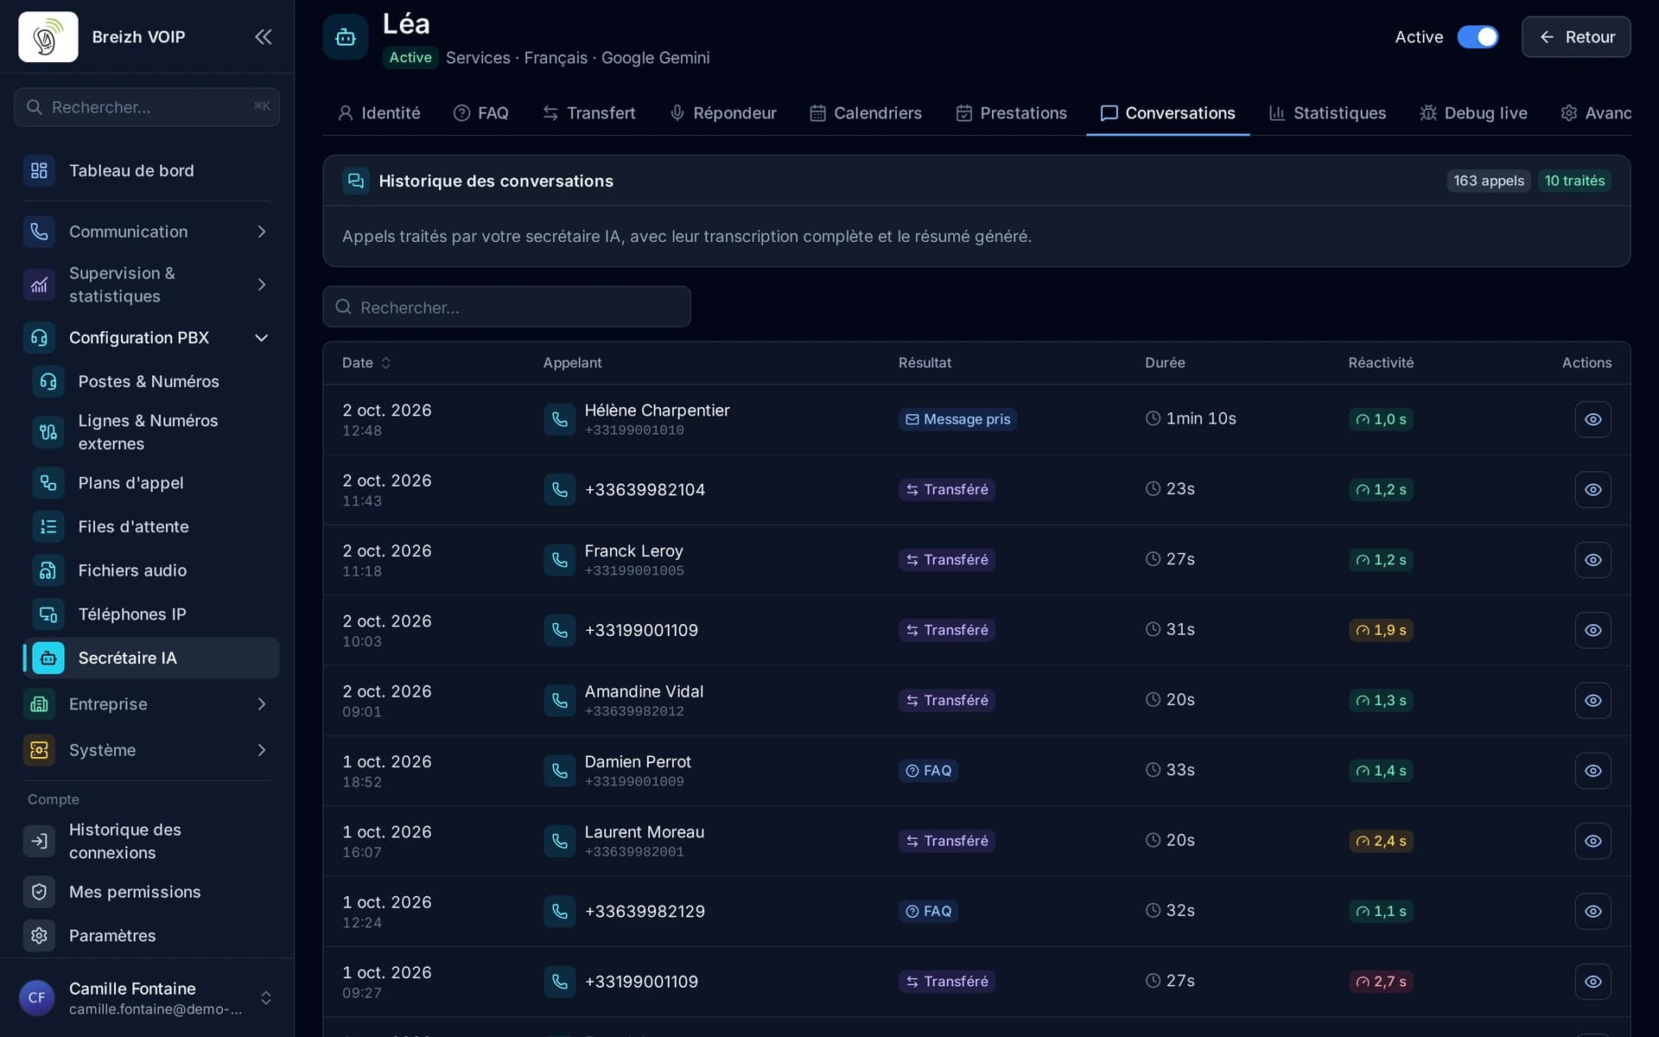The height and width of the screenshot is (1037, 1659).
Task: Click the Message pris result badge
Action: [957, 419]
